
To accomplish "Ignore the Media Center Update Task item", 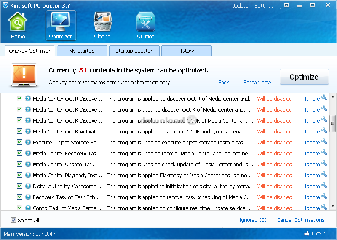I will click(x=312, y=164).
